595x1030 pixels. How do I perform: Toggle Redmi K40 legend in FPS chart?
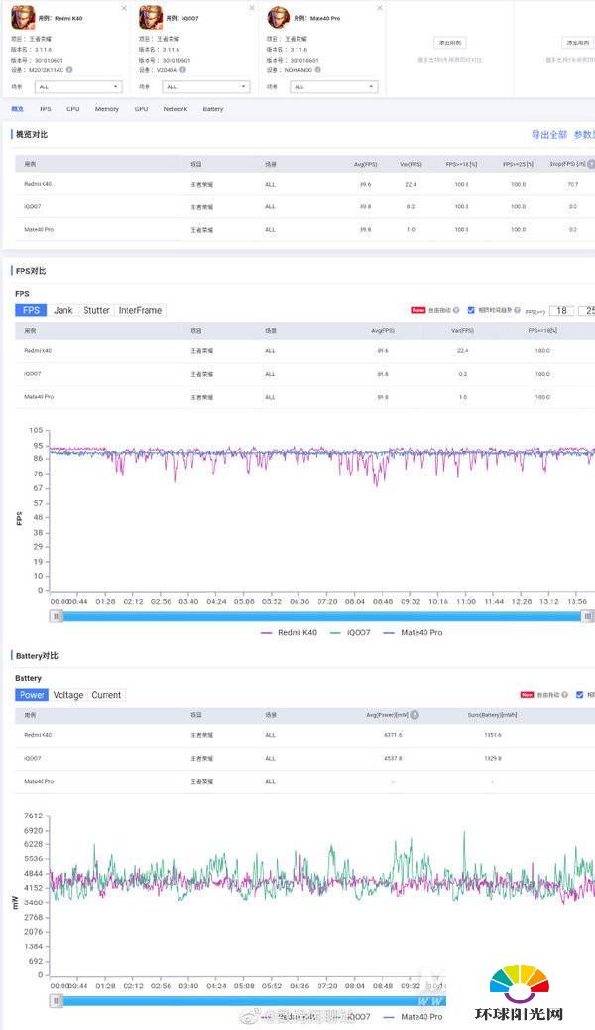(289, 632)
